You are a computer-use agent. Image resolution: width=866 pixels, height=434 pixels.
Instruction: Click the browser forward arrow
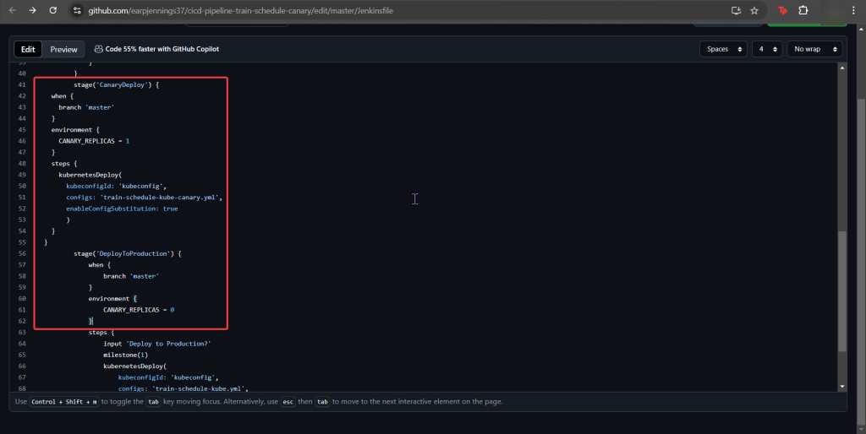32,10
